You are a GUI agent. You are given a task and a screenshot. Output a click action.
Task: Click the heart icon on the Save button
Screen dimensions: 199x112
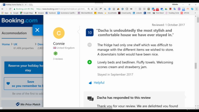click(8, 83)
